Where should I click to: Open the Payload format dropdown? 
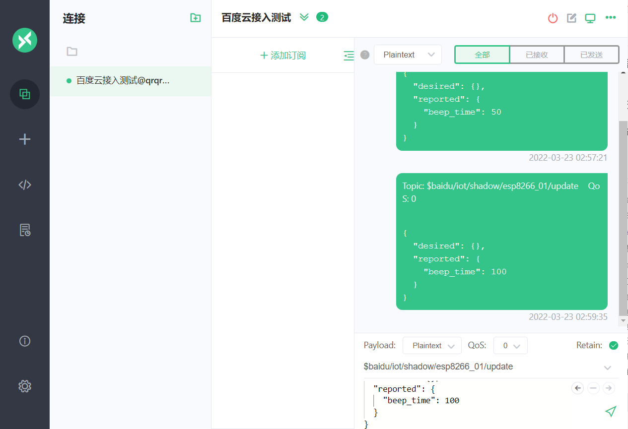431,345
